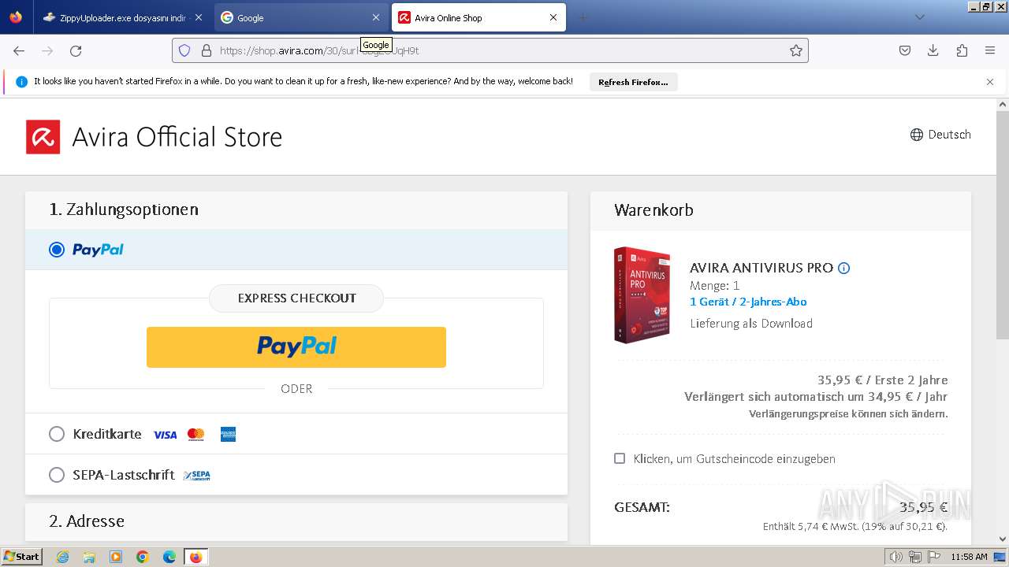1009x567 pixels.
Task: Open the extensions puzzle icon
Action: [962, 50]
